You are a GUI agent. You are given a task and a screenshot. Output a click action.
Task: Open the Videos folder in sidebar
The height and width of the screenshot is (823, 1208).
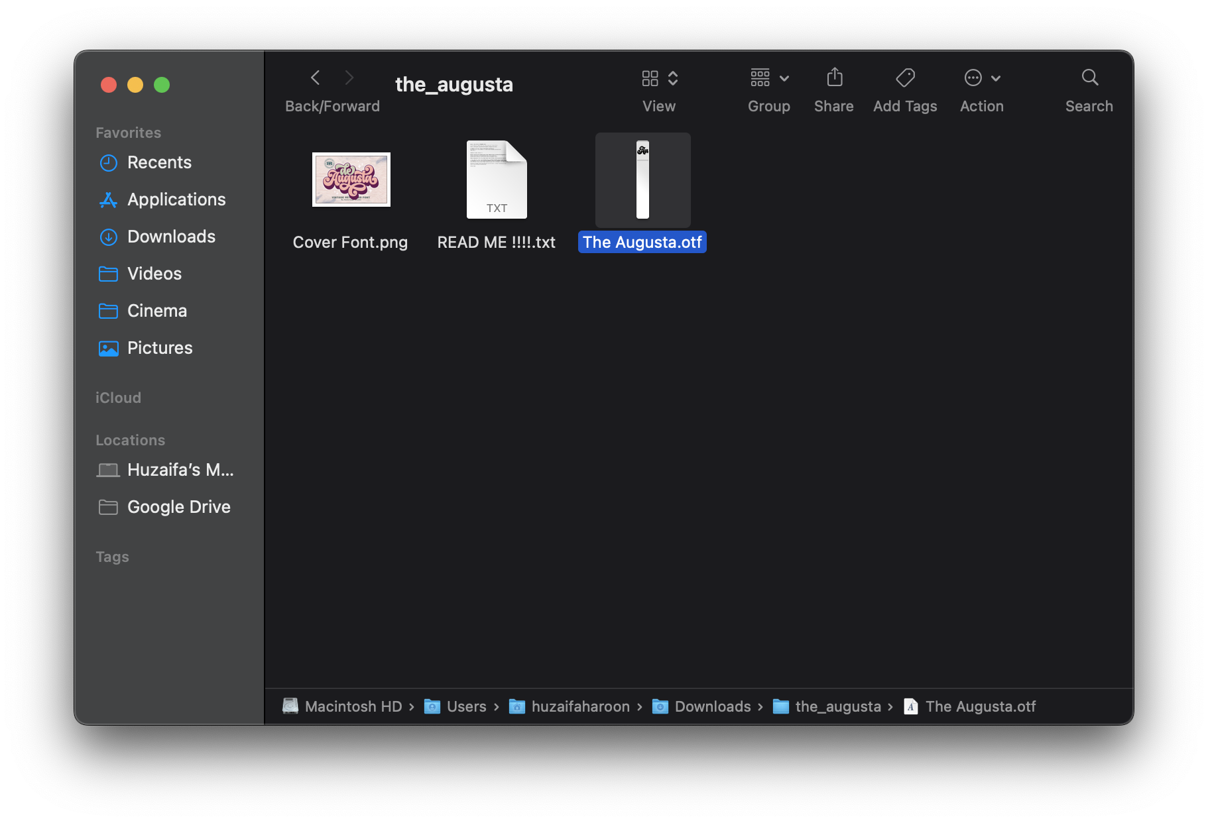click(108, 274)
